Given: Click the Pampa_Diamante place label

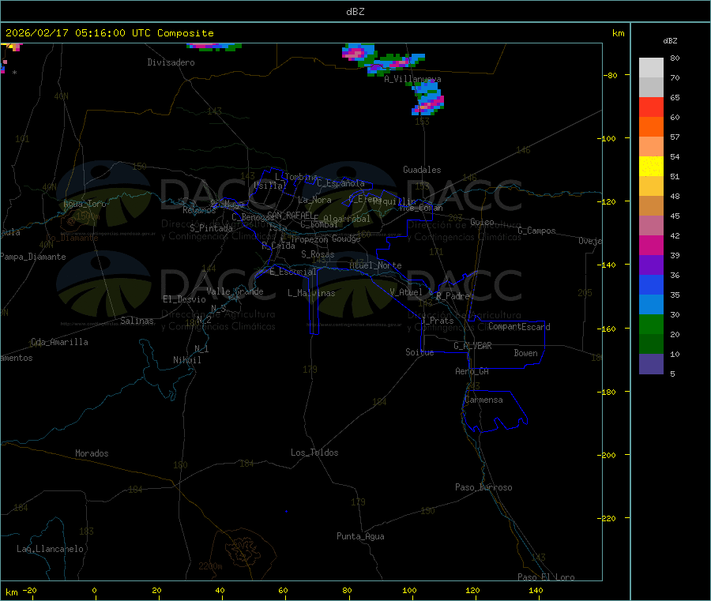Looking at the screenshot, I should (33, 257).
